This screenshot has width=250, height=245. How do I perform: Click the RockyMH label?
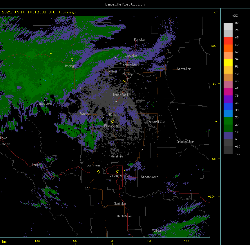71,66
